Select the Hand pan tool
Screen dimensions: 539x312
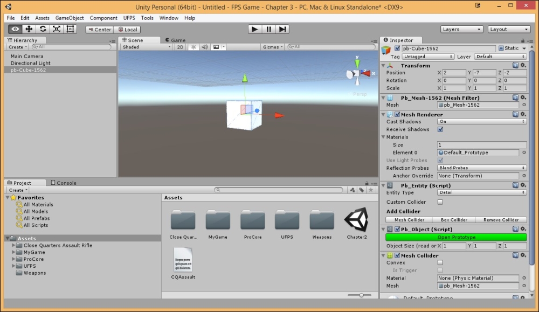pos(15,29)
